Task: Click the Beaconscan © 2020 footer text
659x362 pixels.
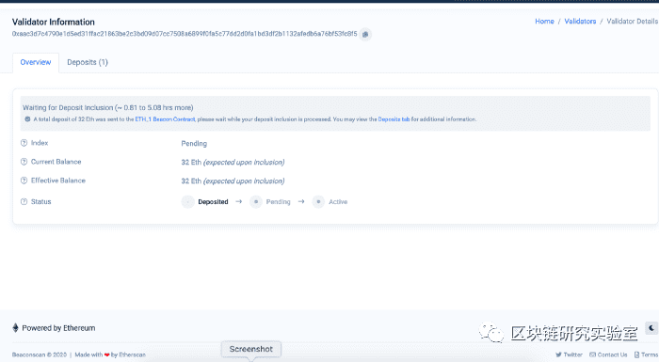Action: 40,354
